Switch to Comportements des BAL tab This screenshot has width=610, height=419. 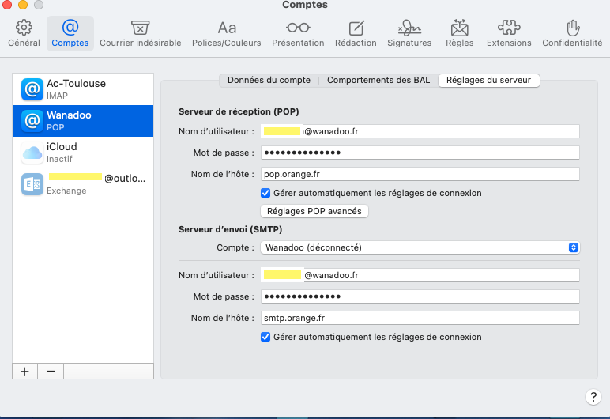(378, 80)
